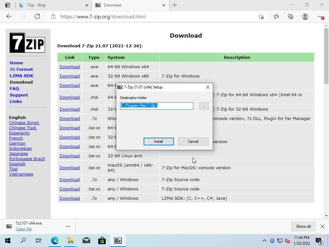Open Microsoft Store from taskbar
This screenshot has height=247, width=329.
pyautogui.click(x=102, y=241)
